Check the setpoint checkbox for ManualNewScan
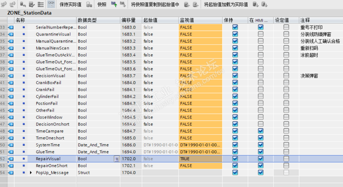343x187 pixels. [x=286, y=48]
